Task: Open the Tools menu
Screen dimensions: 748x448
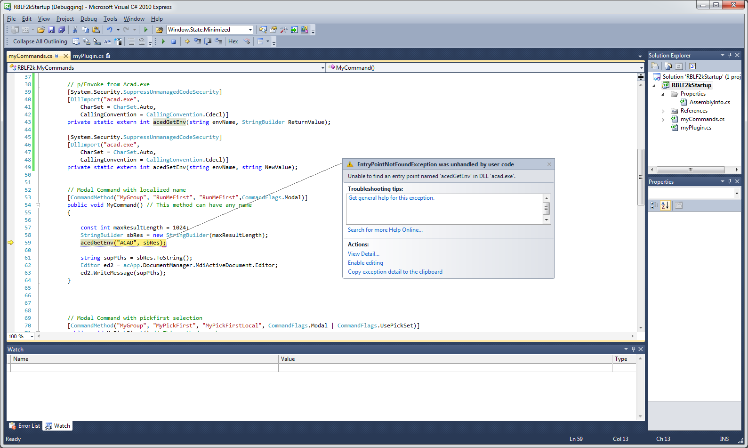Action: pos(110,19)
